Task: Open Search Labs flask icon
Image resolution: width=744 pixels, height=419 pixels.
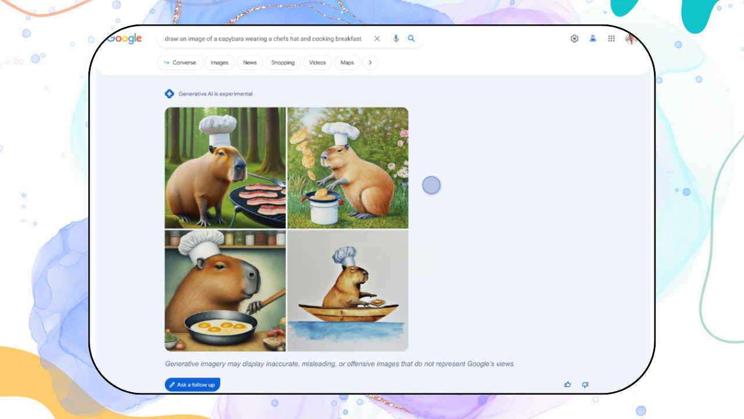Action: coord(593,38)
